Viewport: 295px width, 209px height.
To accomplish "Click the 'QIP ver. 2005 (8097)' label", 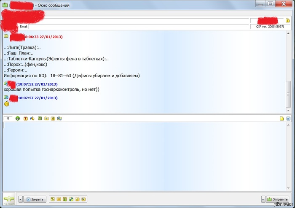I will pyautogui.click(x=270, y=27).
